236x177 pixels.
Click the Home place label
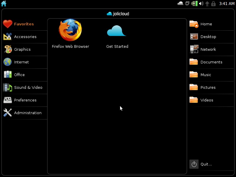[x=206, y=24]
